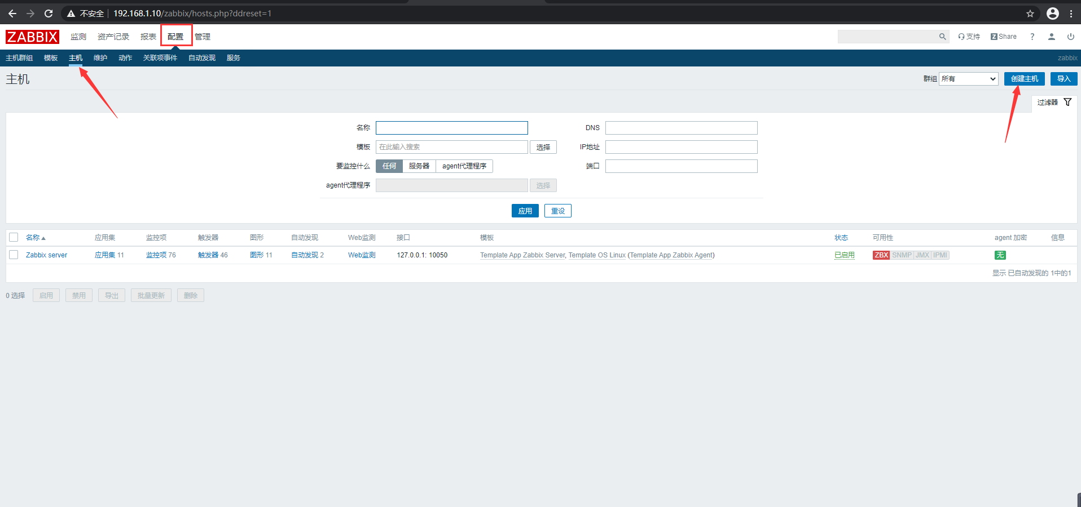Open the 管理 main menu
Image resolution: width=1081 pixels, height=507 pixels.
click(x=203, y=37)
